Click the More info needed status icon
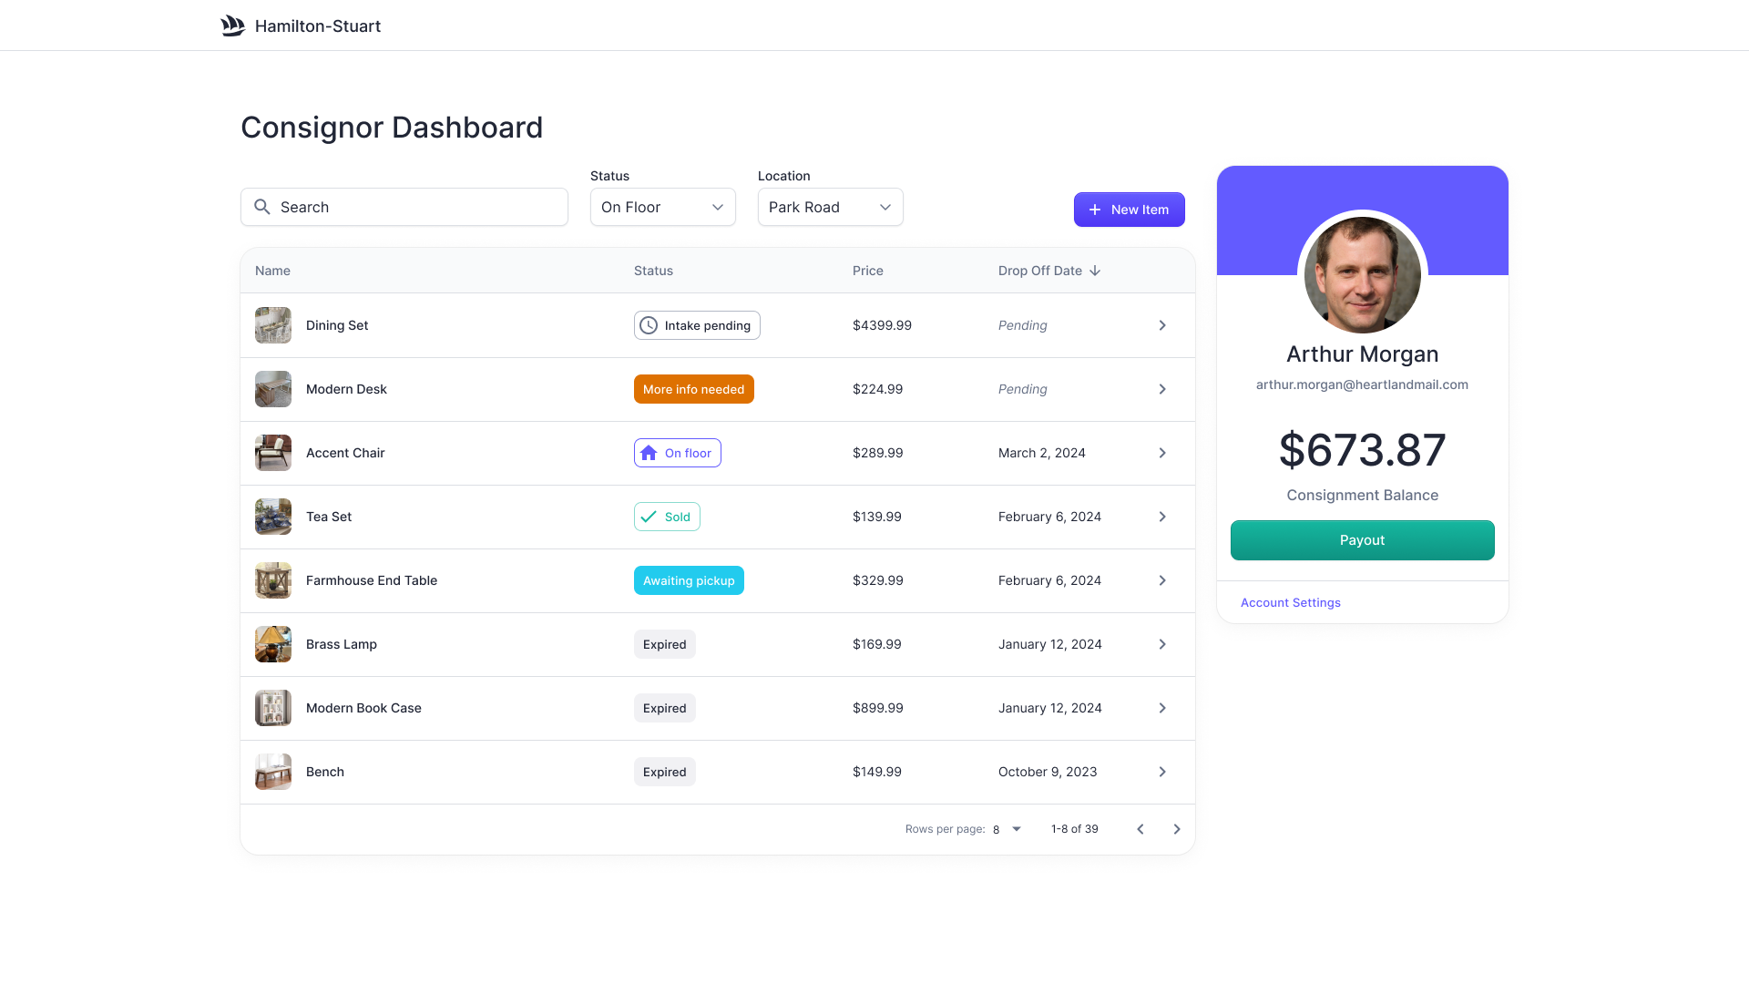Viewport: 1749px width, 984px height. coord(693,389)
